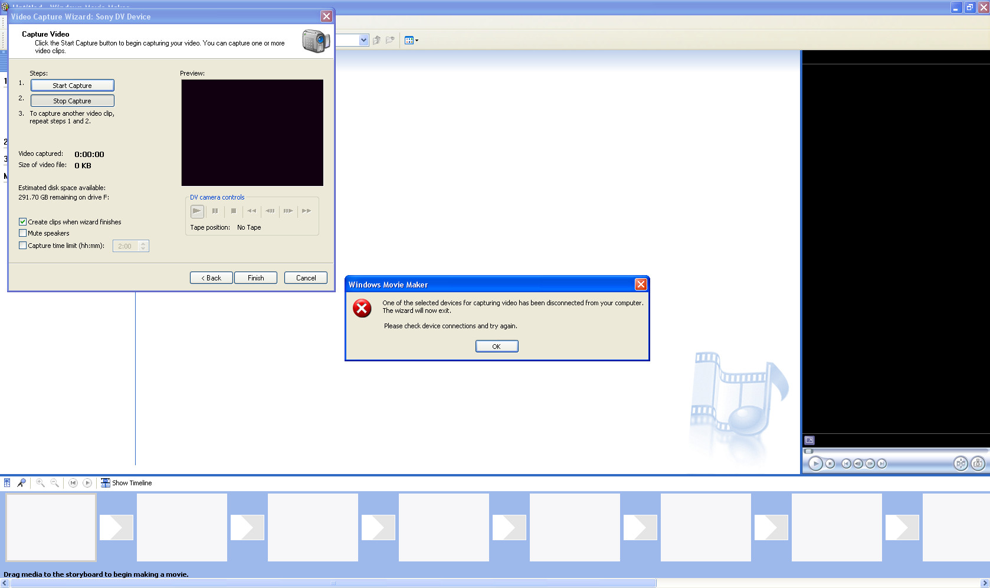Click the Take Picture camera button

(x=978, y=463)
